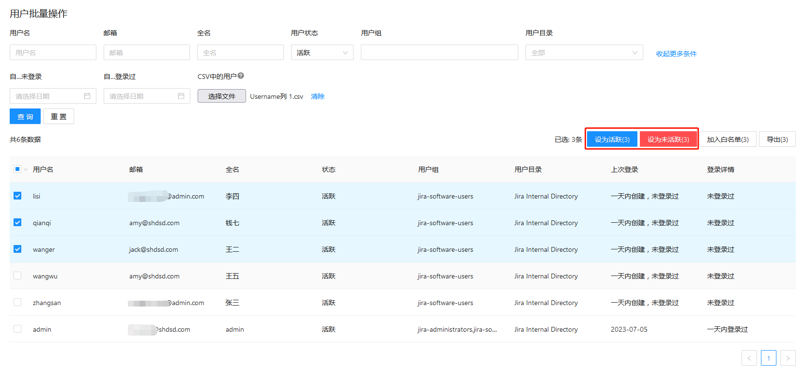This screenshot has width=805, height=369.
Task: Click the 用户组 filter input field
Action: coord(439,52)
